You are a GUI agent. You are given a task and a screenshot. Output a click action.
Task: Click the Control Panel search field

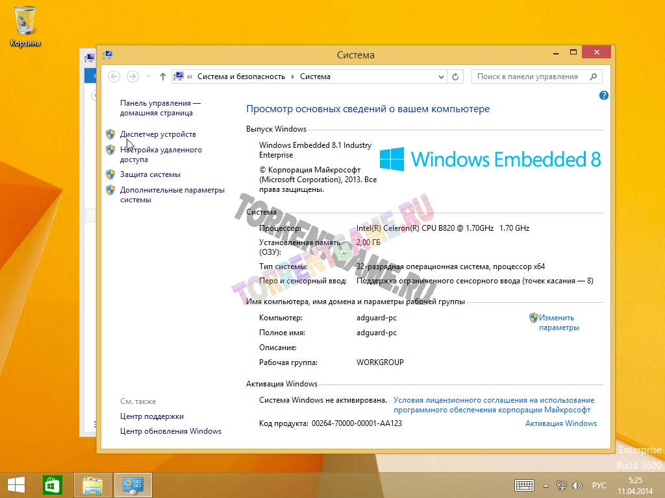pyautogui.click(x=529, y=77)
